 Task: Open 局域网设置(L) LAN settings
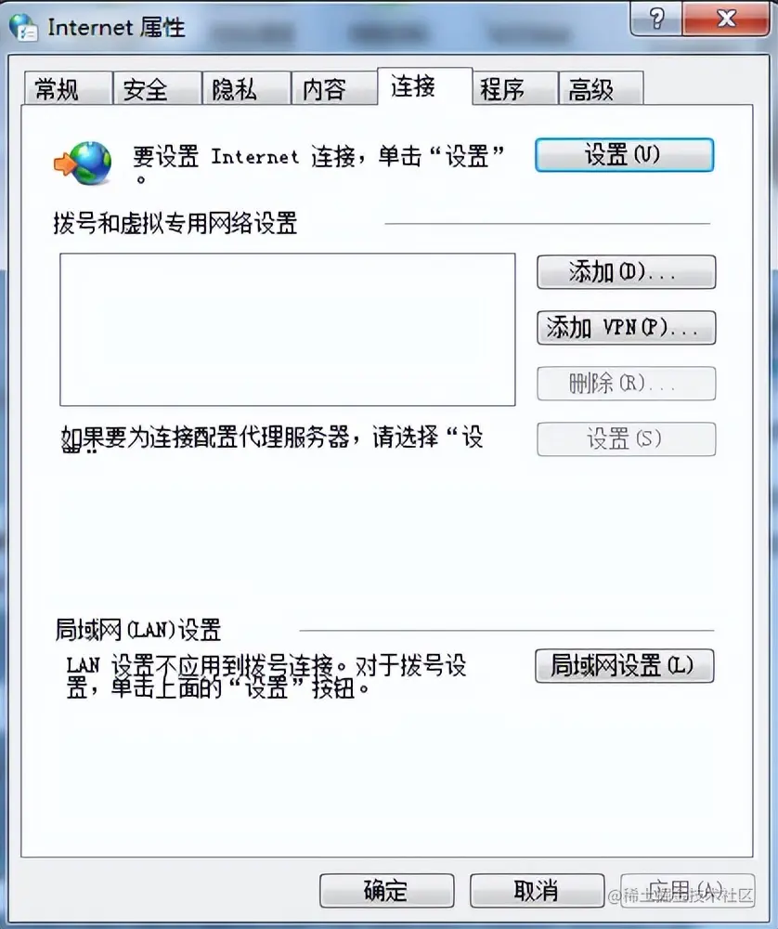coord(624,666)
